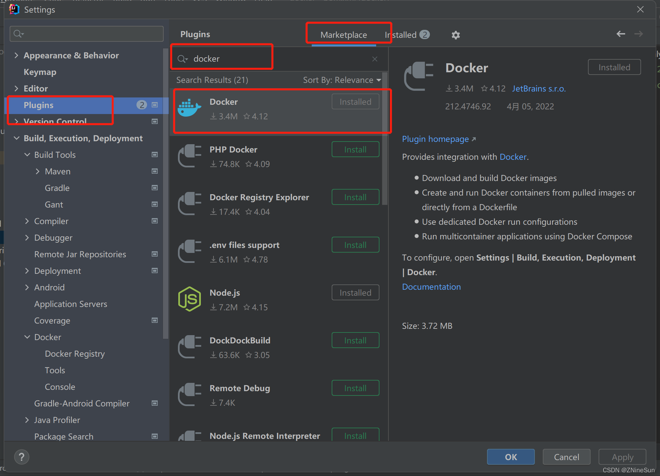Viewport: 660px width, 476px height.
Task: Click the settings search input field
Action: click(87, 34)
